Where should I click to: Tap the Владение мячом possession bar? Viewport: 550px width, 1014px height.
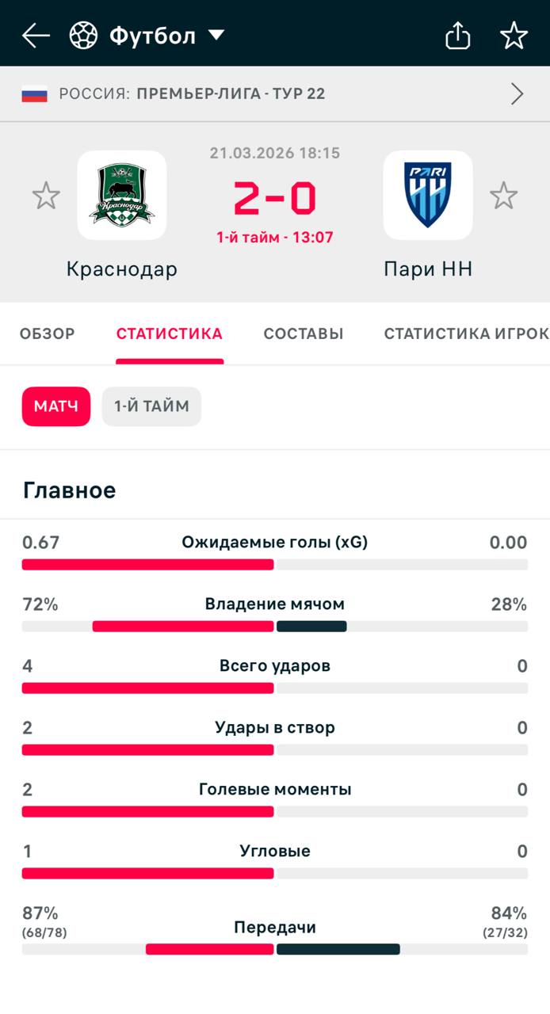tap(275, 626)
